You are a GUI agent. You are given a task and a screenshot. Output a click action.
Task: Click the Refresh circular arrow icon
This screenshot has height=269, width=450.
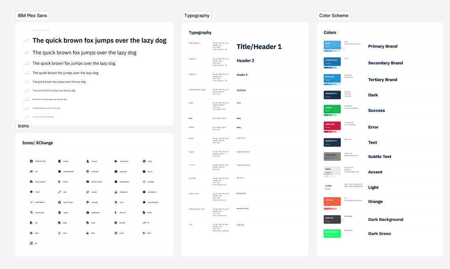click(144, 182)
